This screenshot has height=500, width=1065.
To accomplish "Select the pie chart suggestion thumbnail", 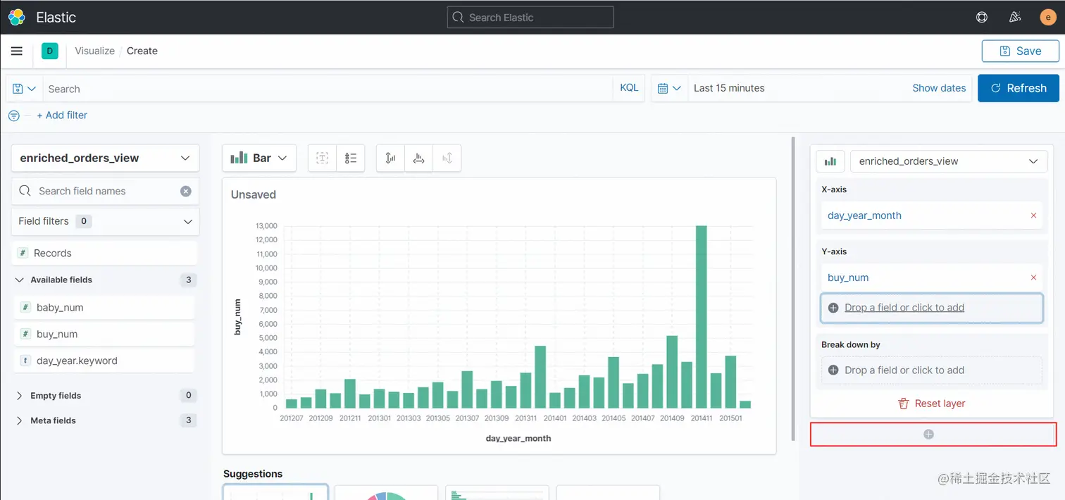I will click(386, 492).
